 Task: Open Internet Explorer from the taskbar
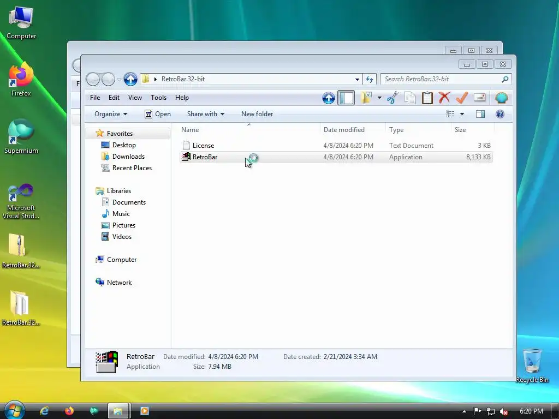coord(44,411)
